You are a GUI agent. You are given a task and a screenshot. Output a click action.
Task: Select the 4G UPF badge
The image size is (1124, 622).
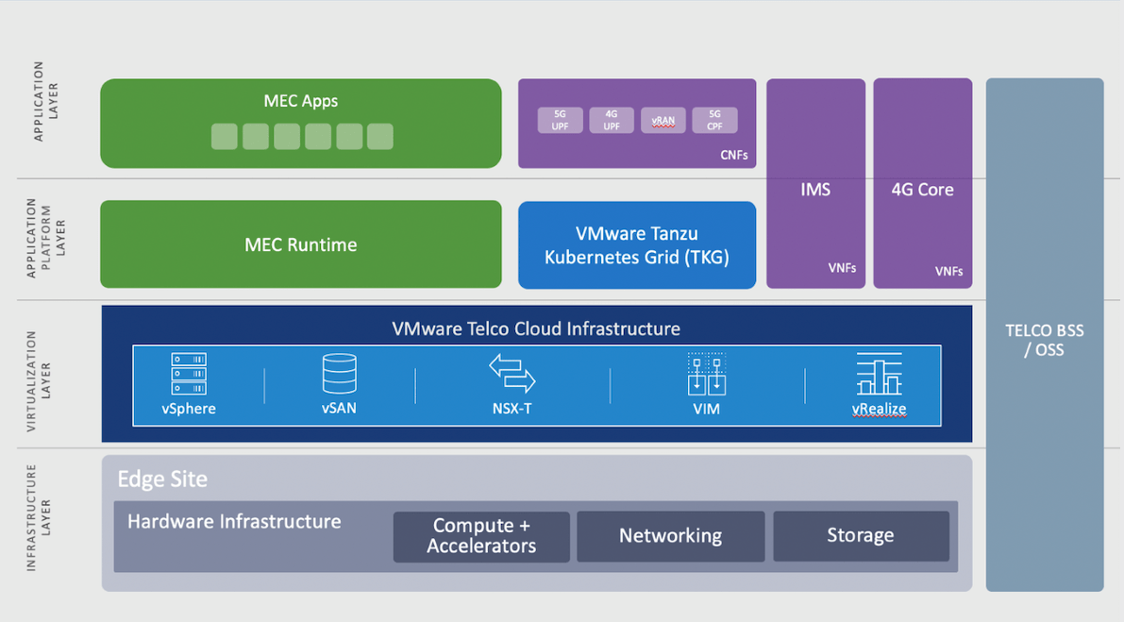pos(611,121)
